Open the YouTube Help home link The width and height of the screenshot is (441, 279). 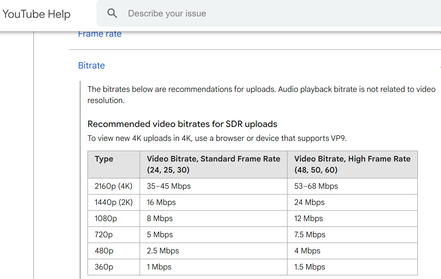(x=36, y=14)
